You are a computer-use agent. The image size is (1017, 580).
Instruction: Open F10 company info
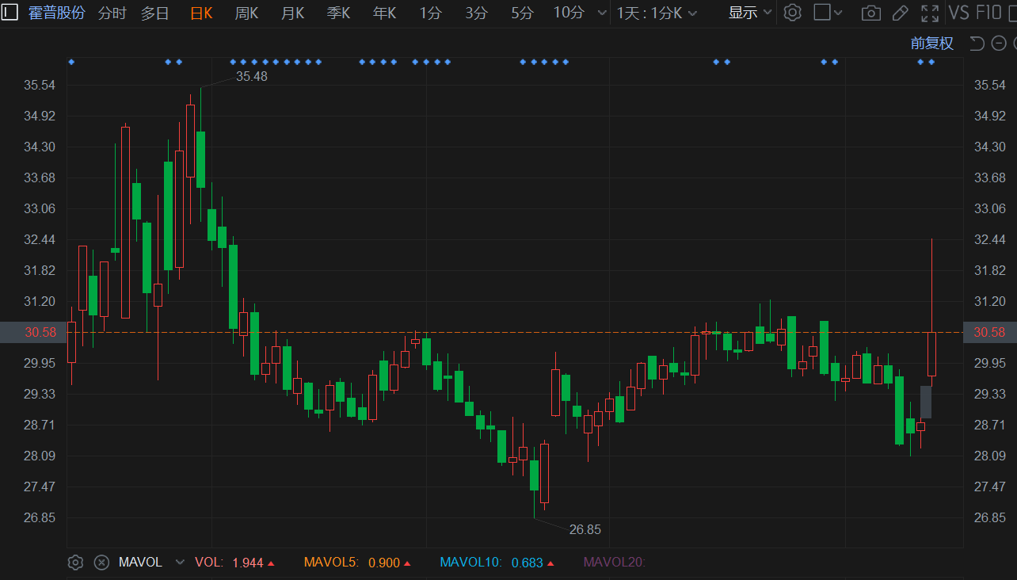coord(988,13)
